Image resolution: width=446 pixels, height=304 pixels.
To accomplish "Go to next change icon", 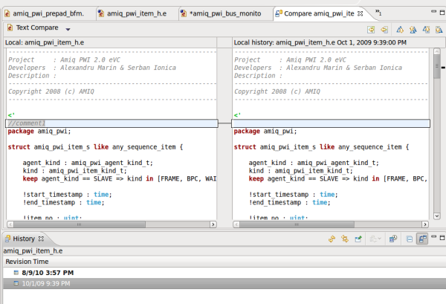I will (426, 29).
